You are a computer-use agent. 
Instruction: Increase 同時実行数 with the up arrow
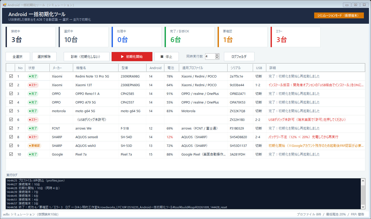click(x=217, y=55)
